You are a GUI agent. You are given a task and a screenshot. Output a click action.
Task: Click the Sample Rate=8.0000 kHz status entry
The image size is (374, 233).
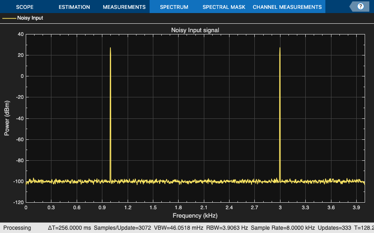pos(283,228)
